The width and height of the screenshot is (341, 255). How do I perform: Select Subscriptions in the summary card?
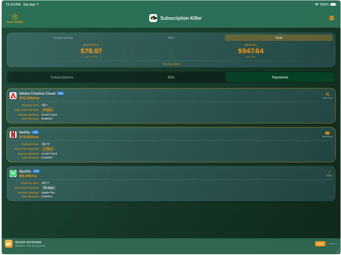(x=64, y=38)
